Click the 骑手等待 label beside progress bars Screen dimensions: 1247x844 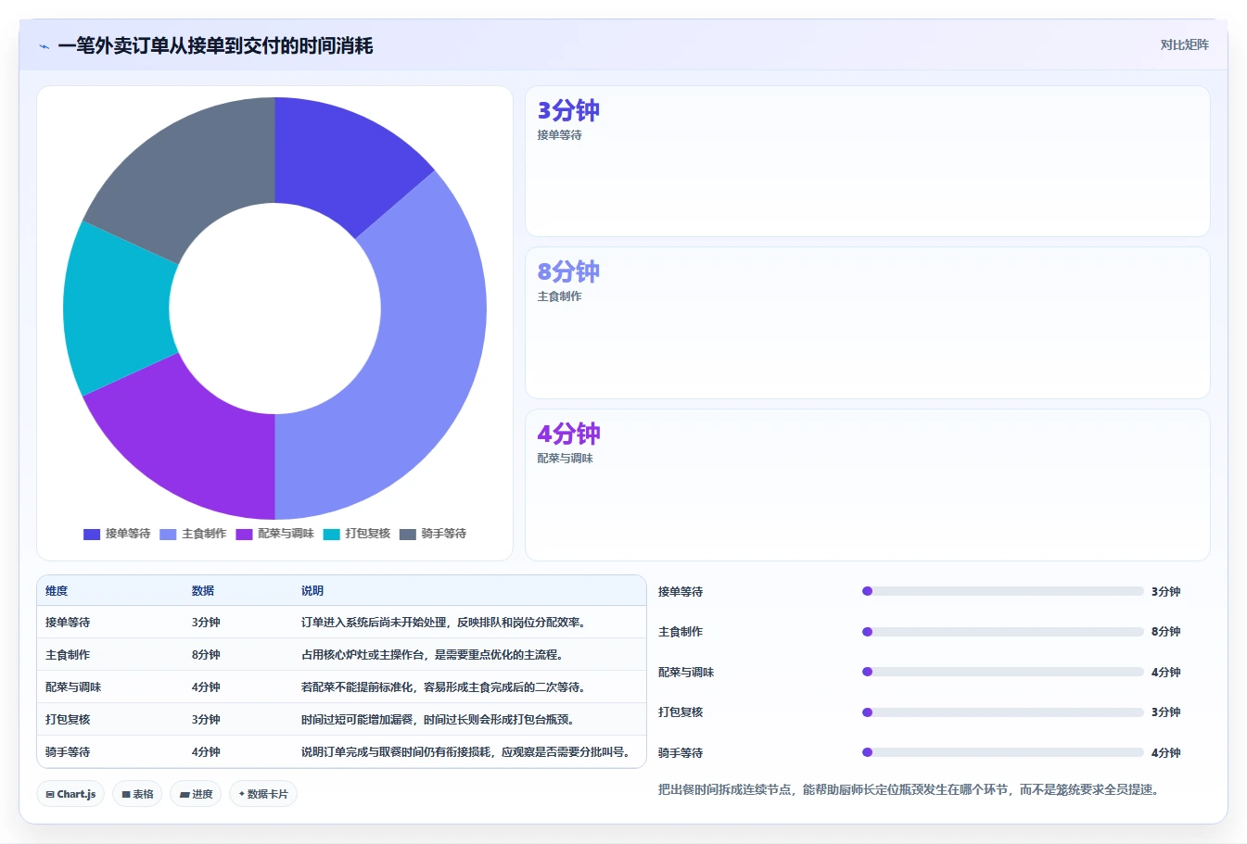[681, 753]
